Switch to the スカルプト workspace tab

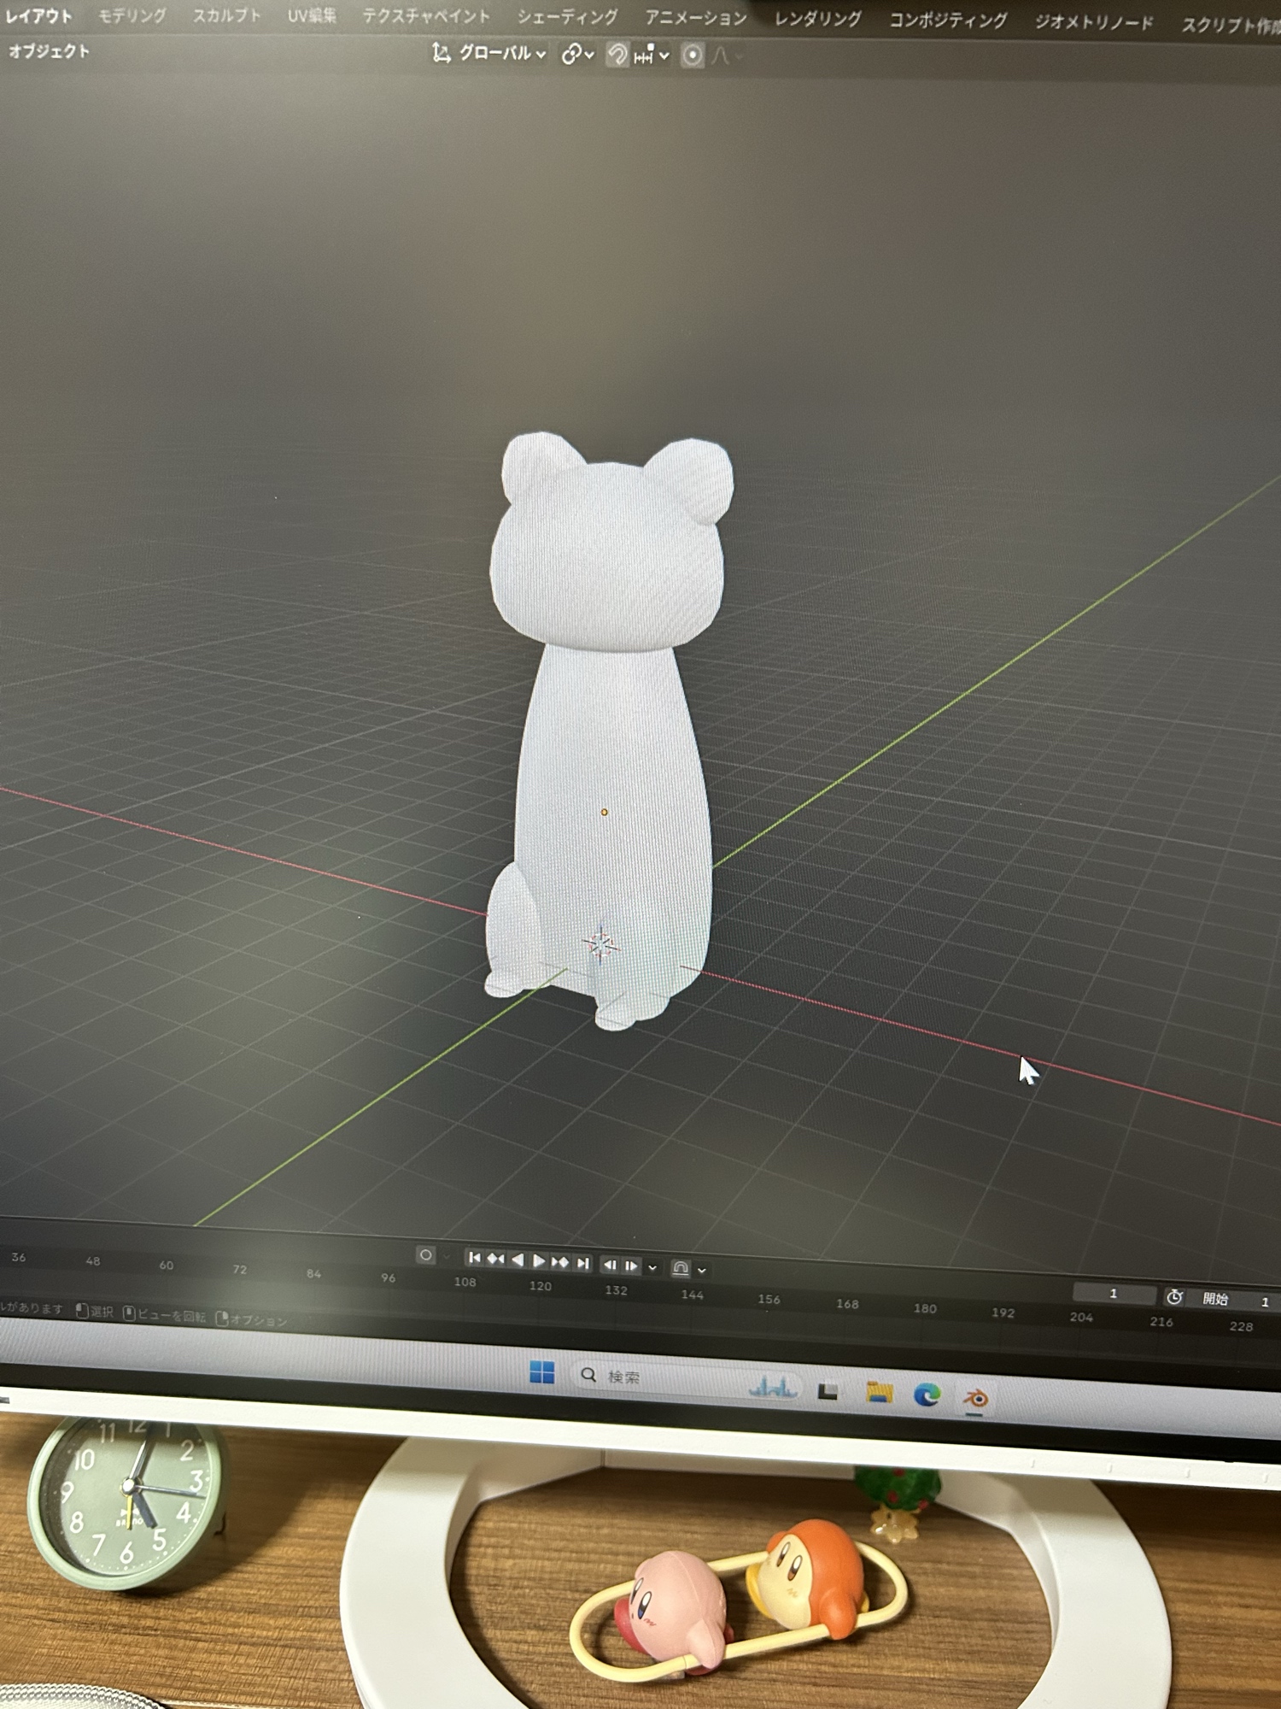[x=226, y=16]
